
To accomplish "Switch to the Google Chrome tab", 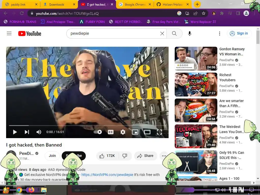I will tap(135, 5).
